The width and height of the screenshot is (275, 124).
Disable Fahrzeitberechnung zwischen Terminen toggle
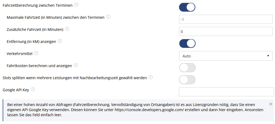[187, 7]
